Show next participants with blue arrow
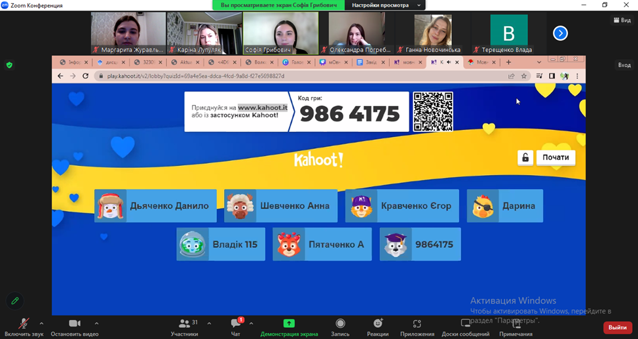The width and height of the screenshot is (638, 339). [560, 33]
